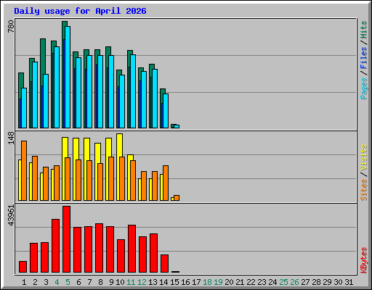This screenshot has height=290, width=372.
Task: Click the green 'Hits' legend label
Action: pyautogui.click(x=364, y=30)
